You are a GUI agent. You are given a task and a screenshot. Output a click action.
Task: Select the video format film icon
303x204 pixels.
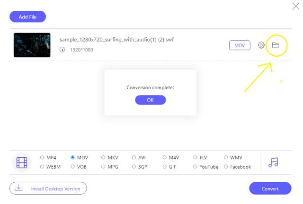click(x=22, y=162)
